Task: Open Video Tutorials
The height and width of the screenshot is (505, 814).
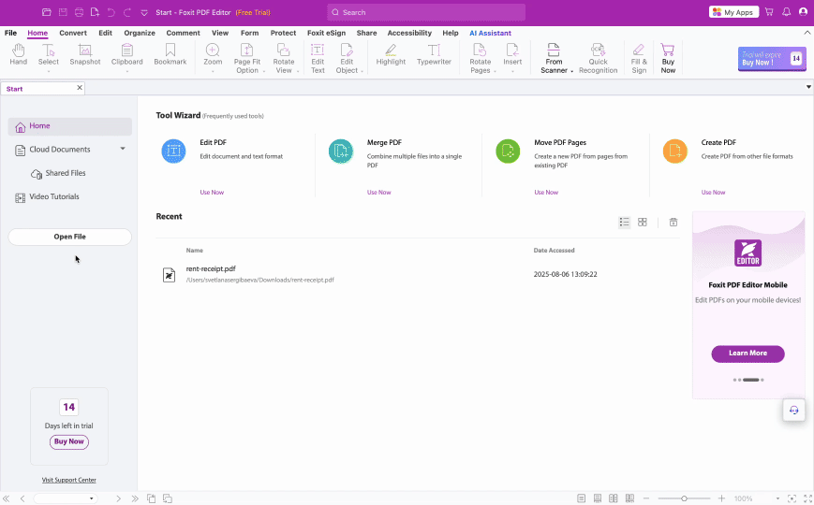Action: (47, 197)
